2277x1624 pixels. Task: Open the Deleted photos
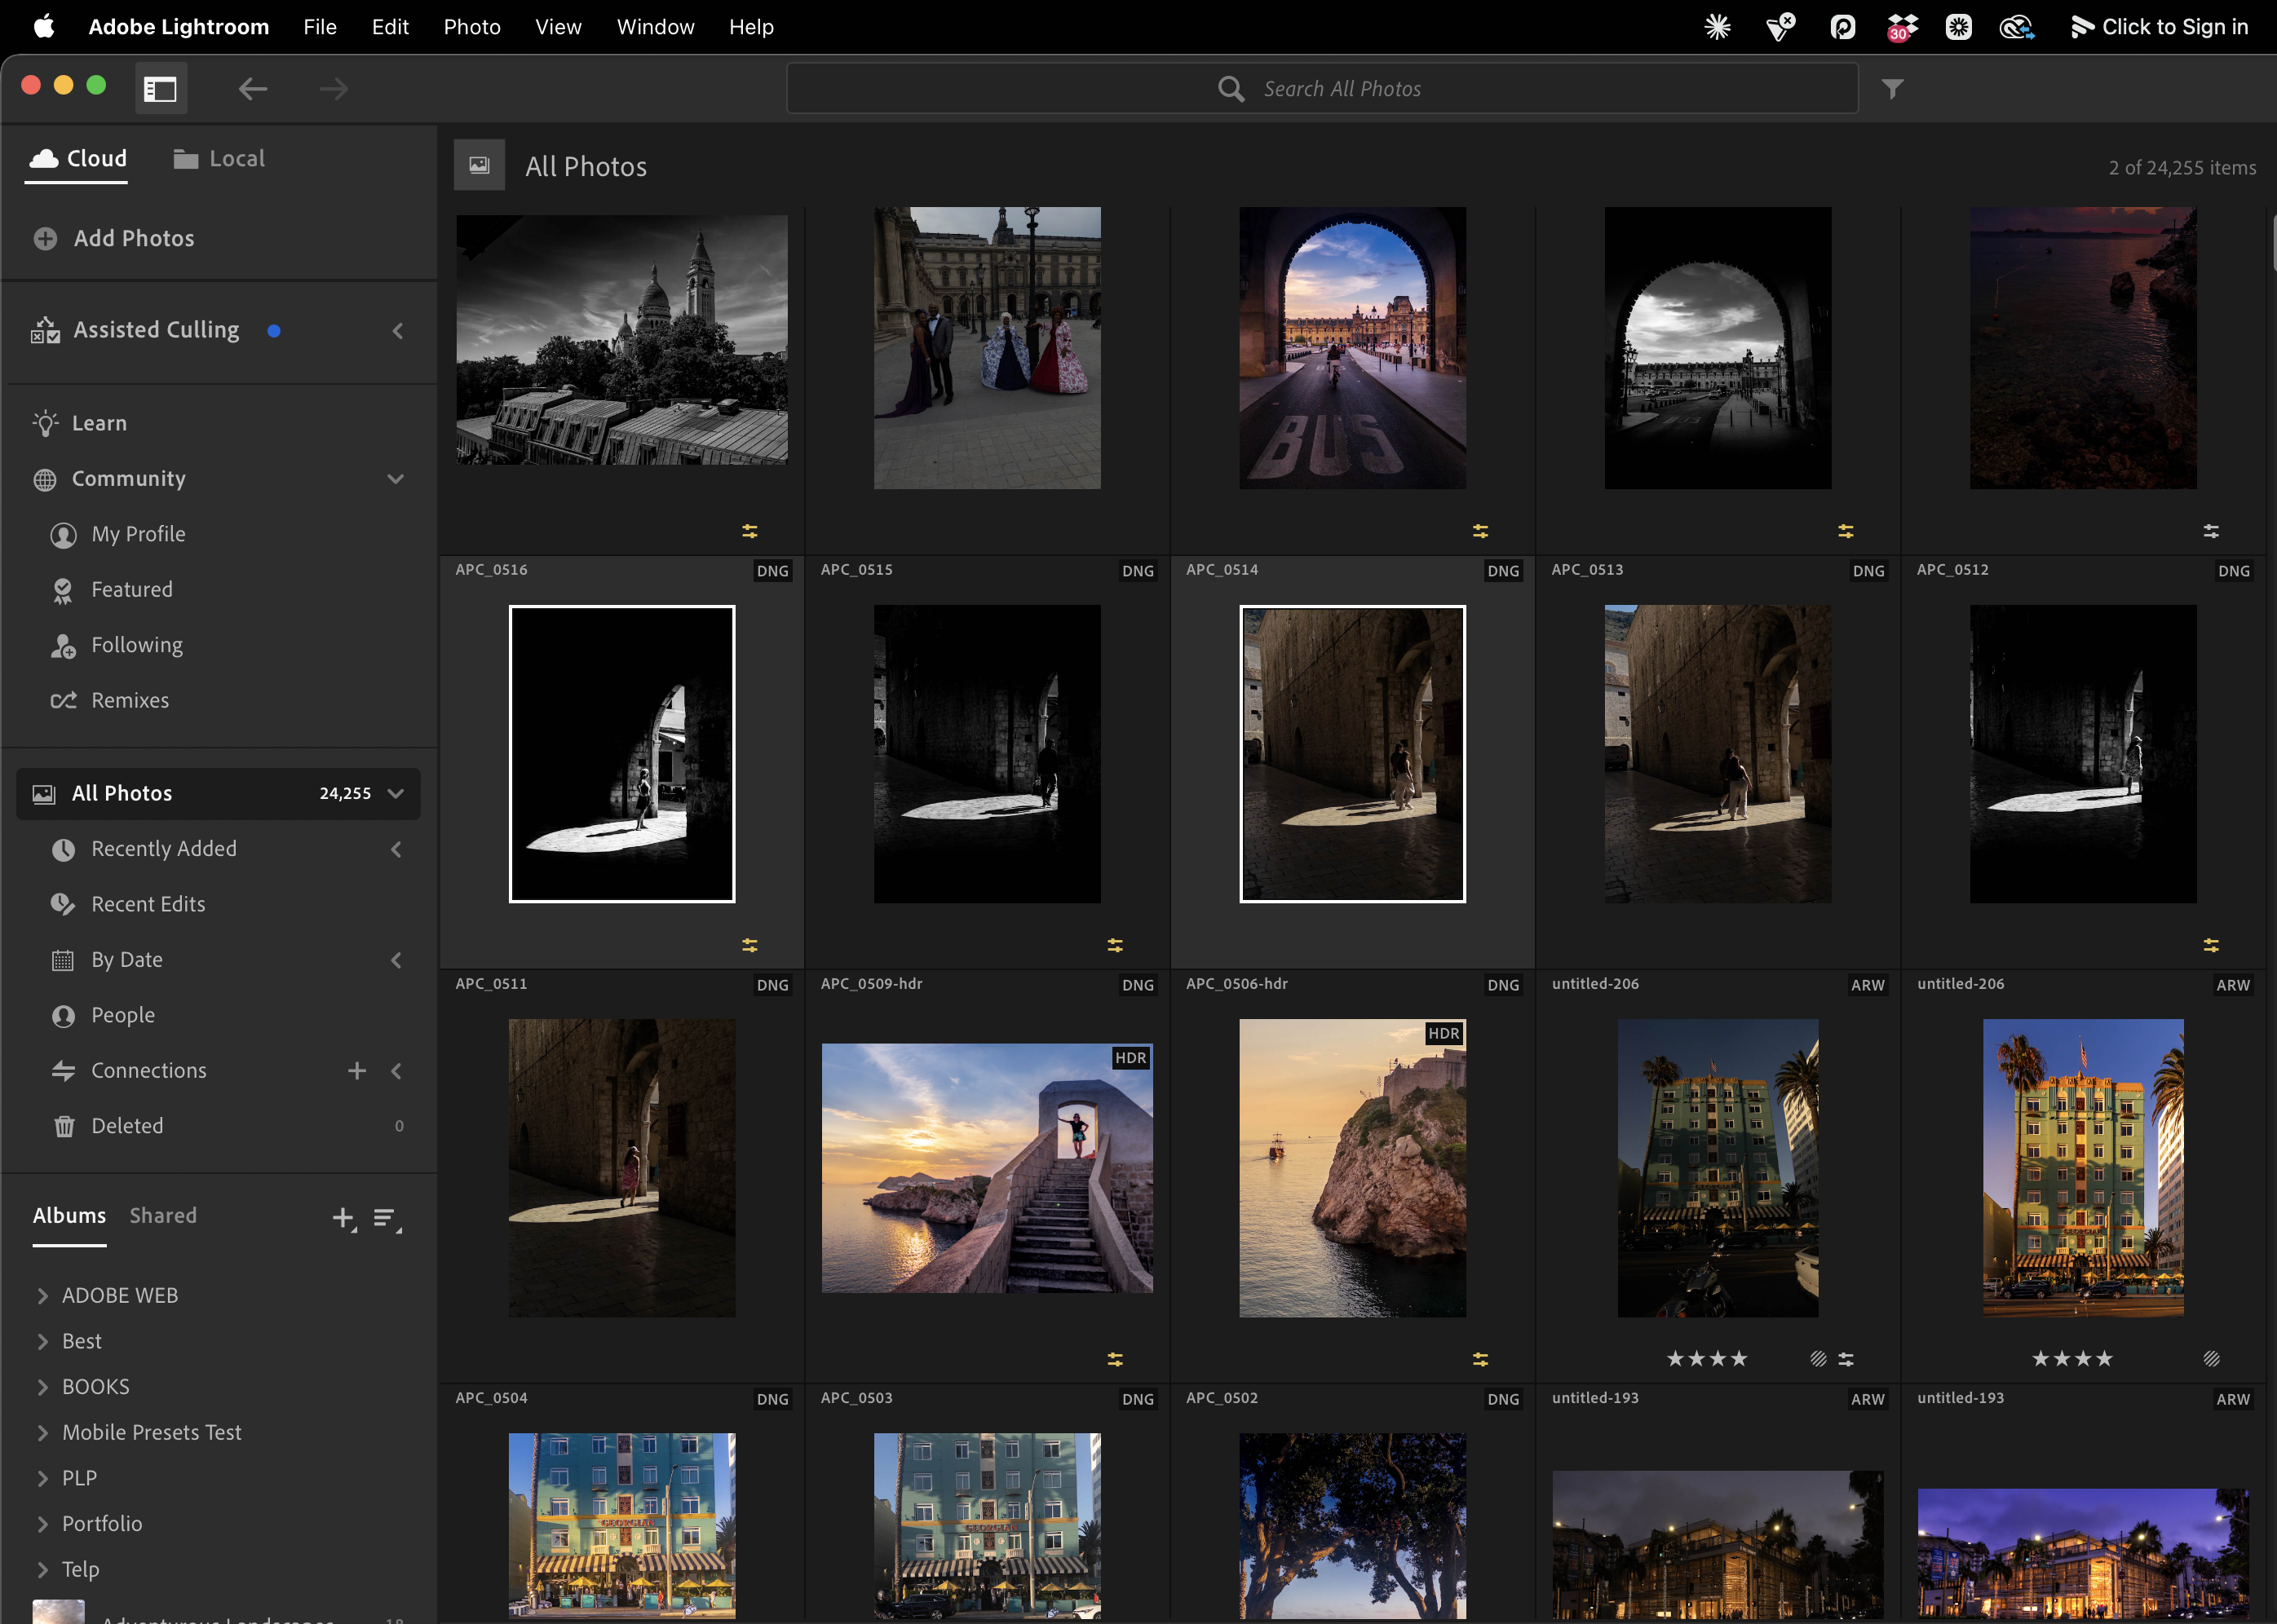tap(107, 1126)
